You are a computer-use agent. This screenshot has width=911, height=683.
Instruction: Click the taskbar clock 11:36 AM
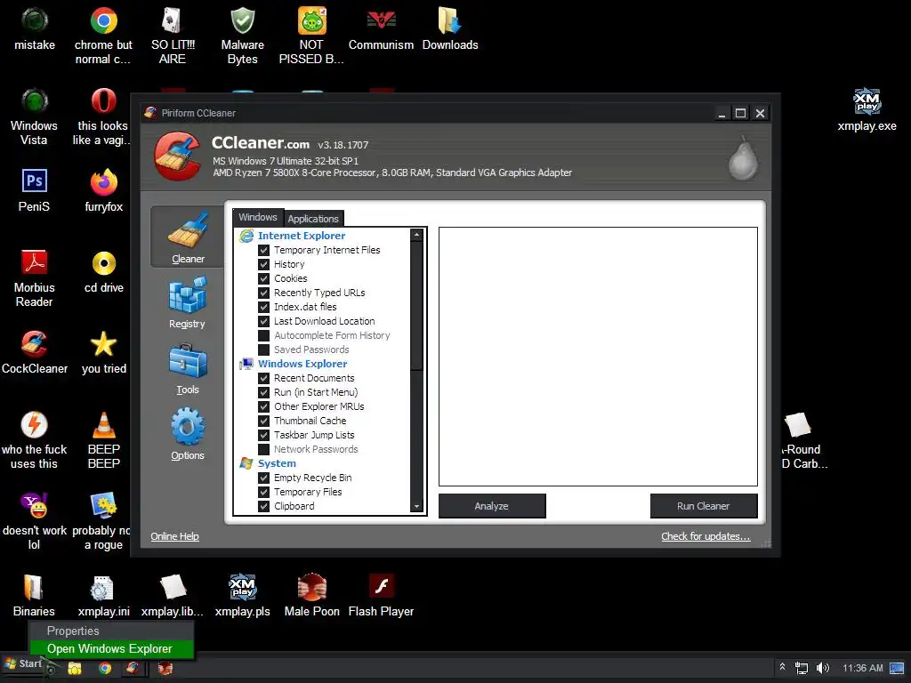click(x=863, y=668)
